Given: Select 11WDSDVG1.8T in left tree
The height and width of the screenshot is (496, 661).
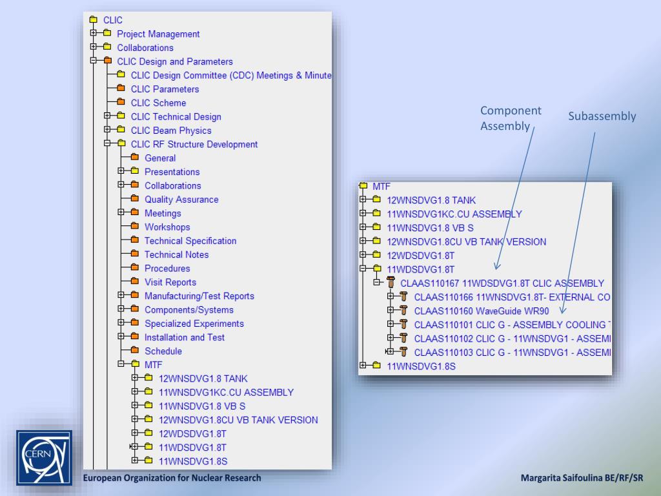Looking at the screenshot, I should point(192,448).
